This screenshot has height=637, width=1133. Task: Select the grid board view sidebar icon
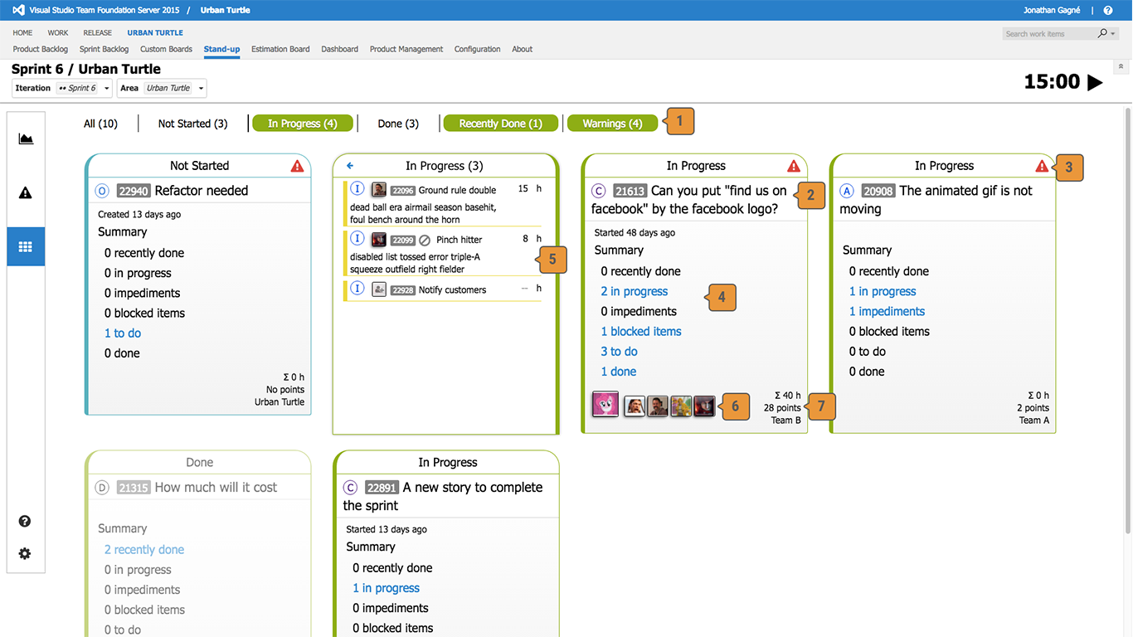point(26,246)
